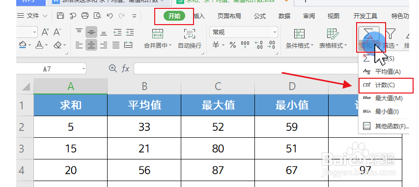Open Print Preview with magnifier page icon
The image size is (419, 187).
click(98, 16)
